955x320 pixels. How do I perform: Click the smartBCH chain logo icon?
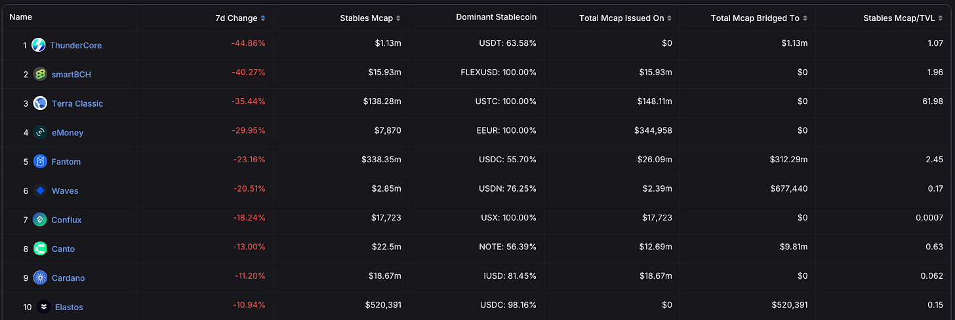coord(41,75)
